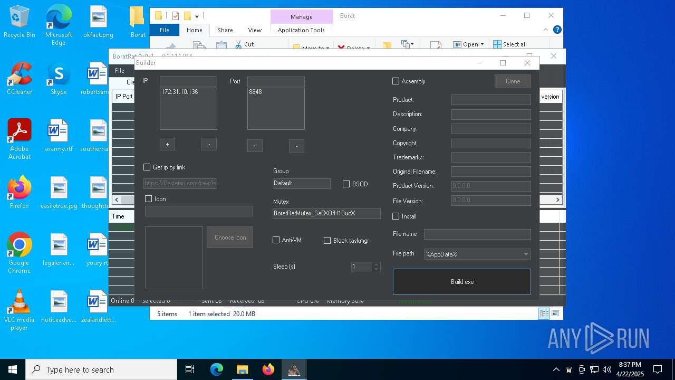Switch to the Share ribbon tab
Screen dimensions: 675x380
pyautogui.click(x=225, y=30)
